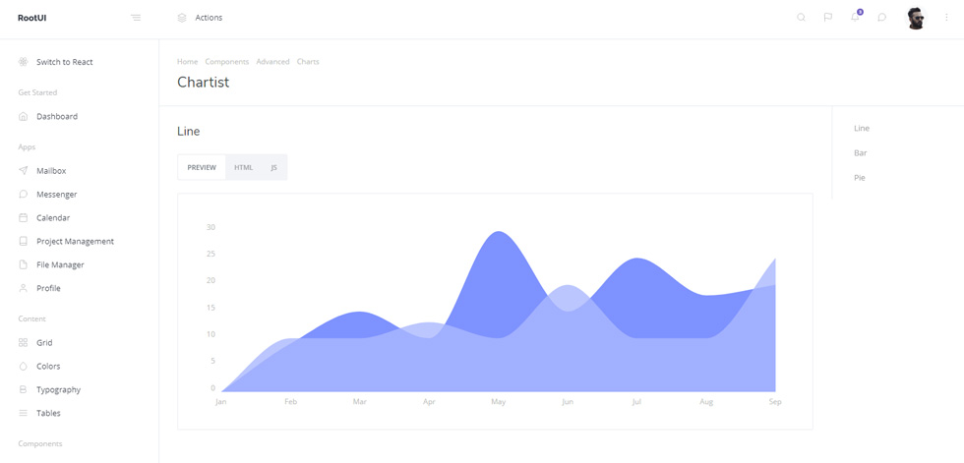Click the 'Sep' x-axis label

775,402
